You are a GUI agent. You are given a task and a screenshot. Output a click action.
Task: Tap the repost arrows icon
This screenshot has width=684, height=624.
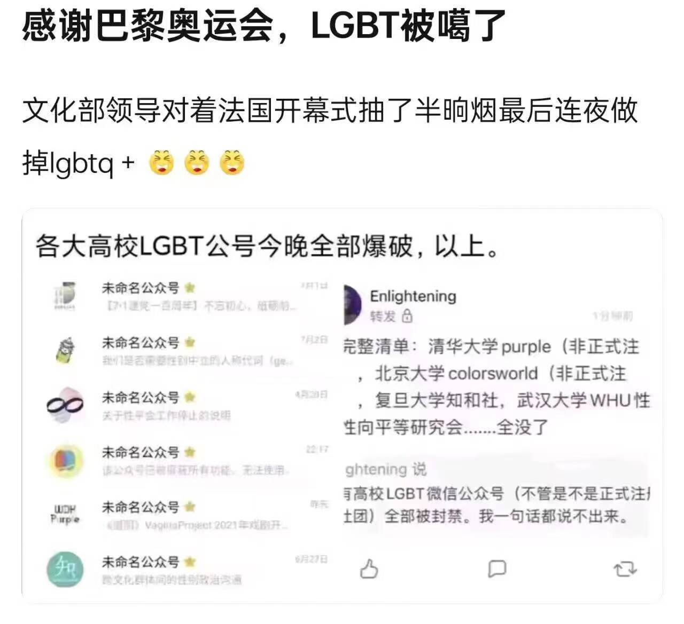625,568
